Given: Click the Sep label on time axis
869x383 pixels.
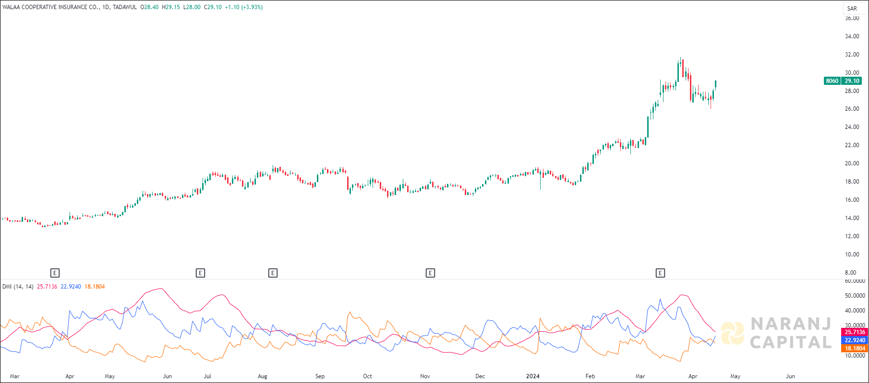Looking at the screenshot, I should point(320,376).
